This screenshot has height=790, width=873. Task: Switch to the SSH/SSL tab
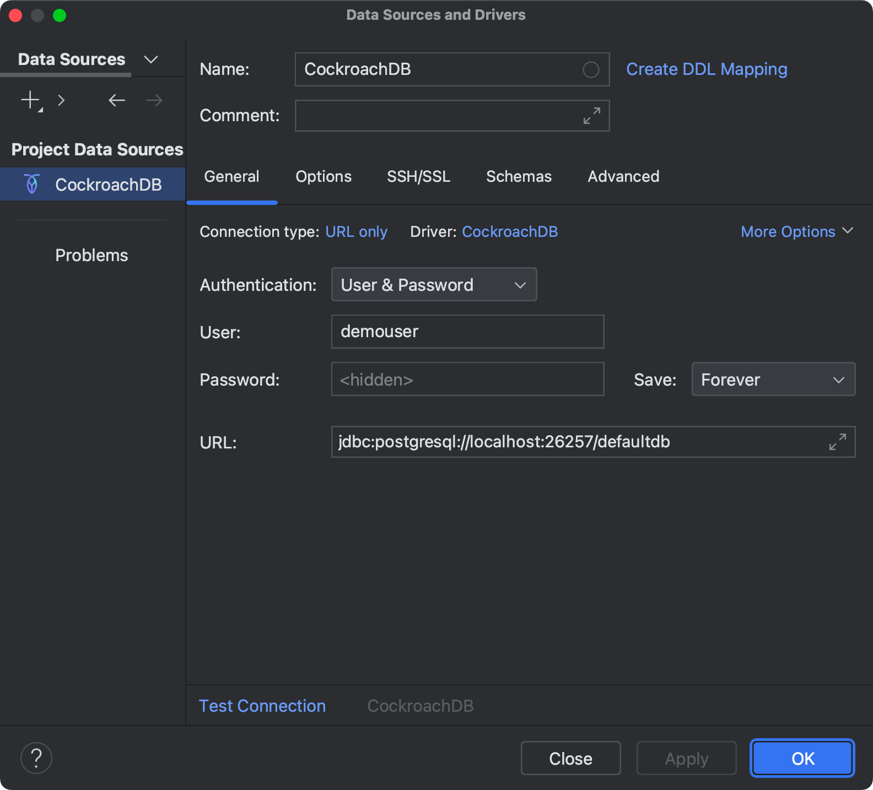coord(418,177)
